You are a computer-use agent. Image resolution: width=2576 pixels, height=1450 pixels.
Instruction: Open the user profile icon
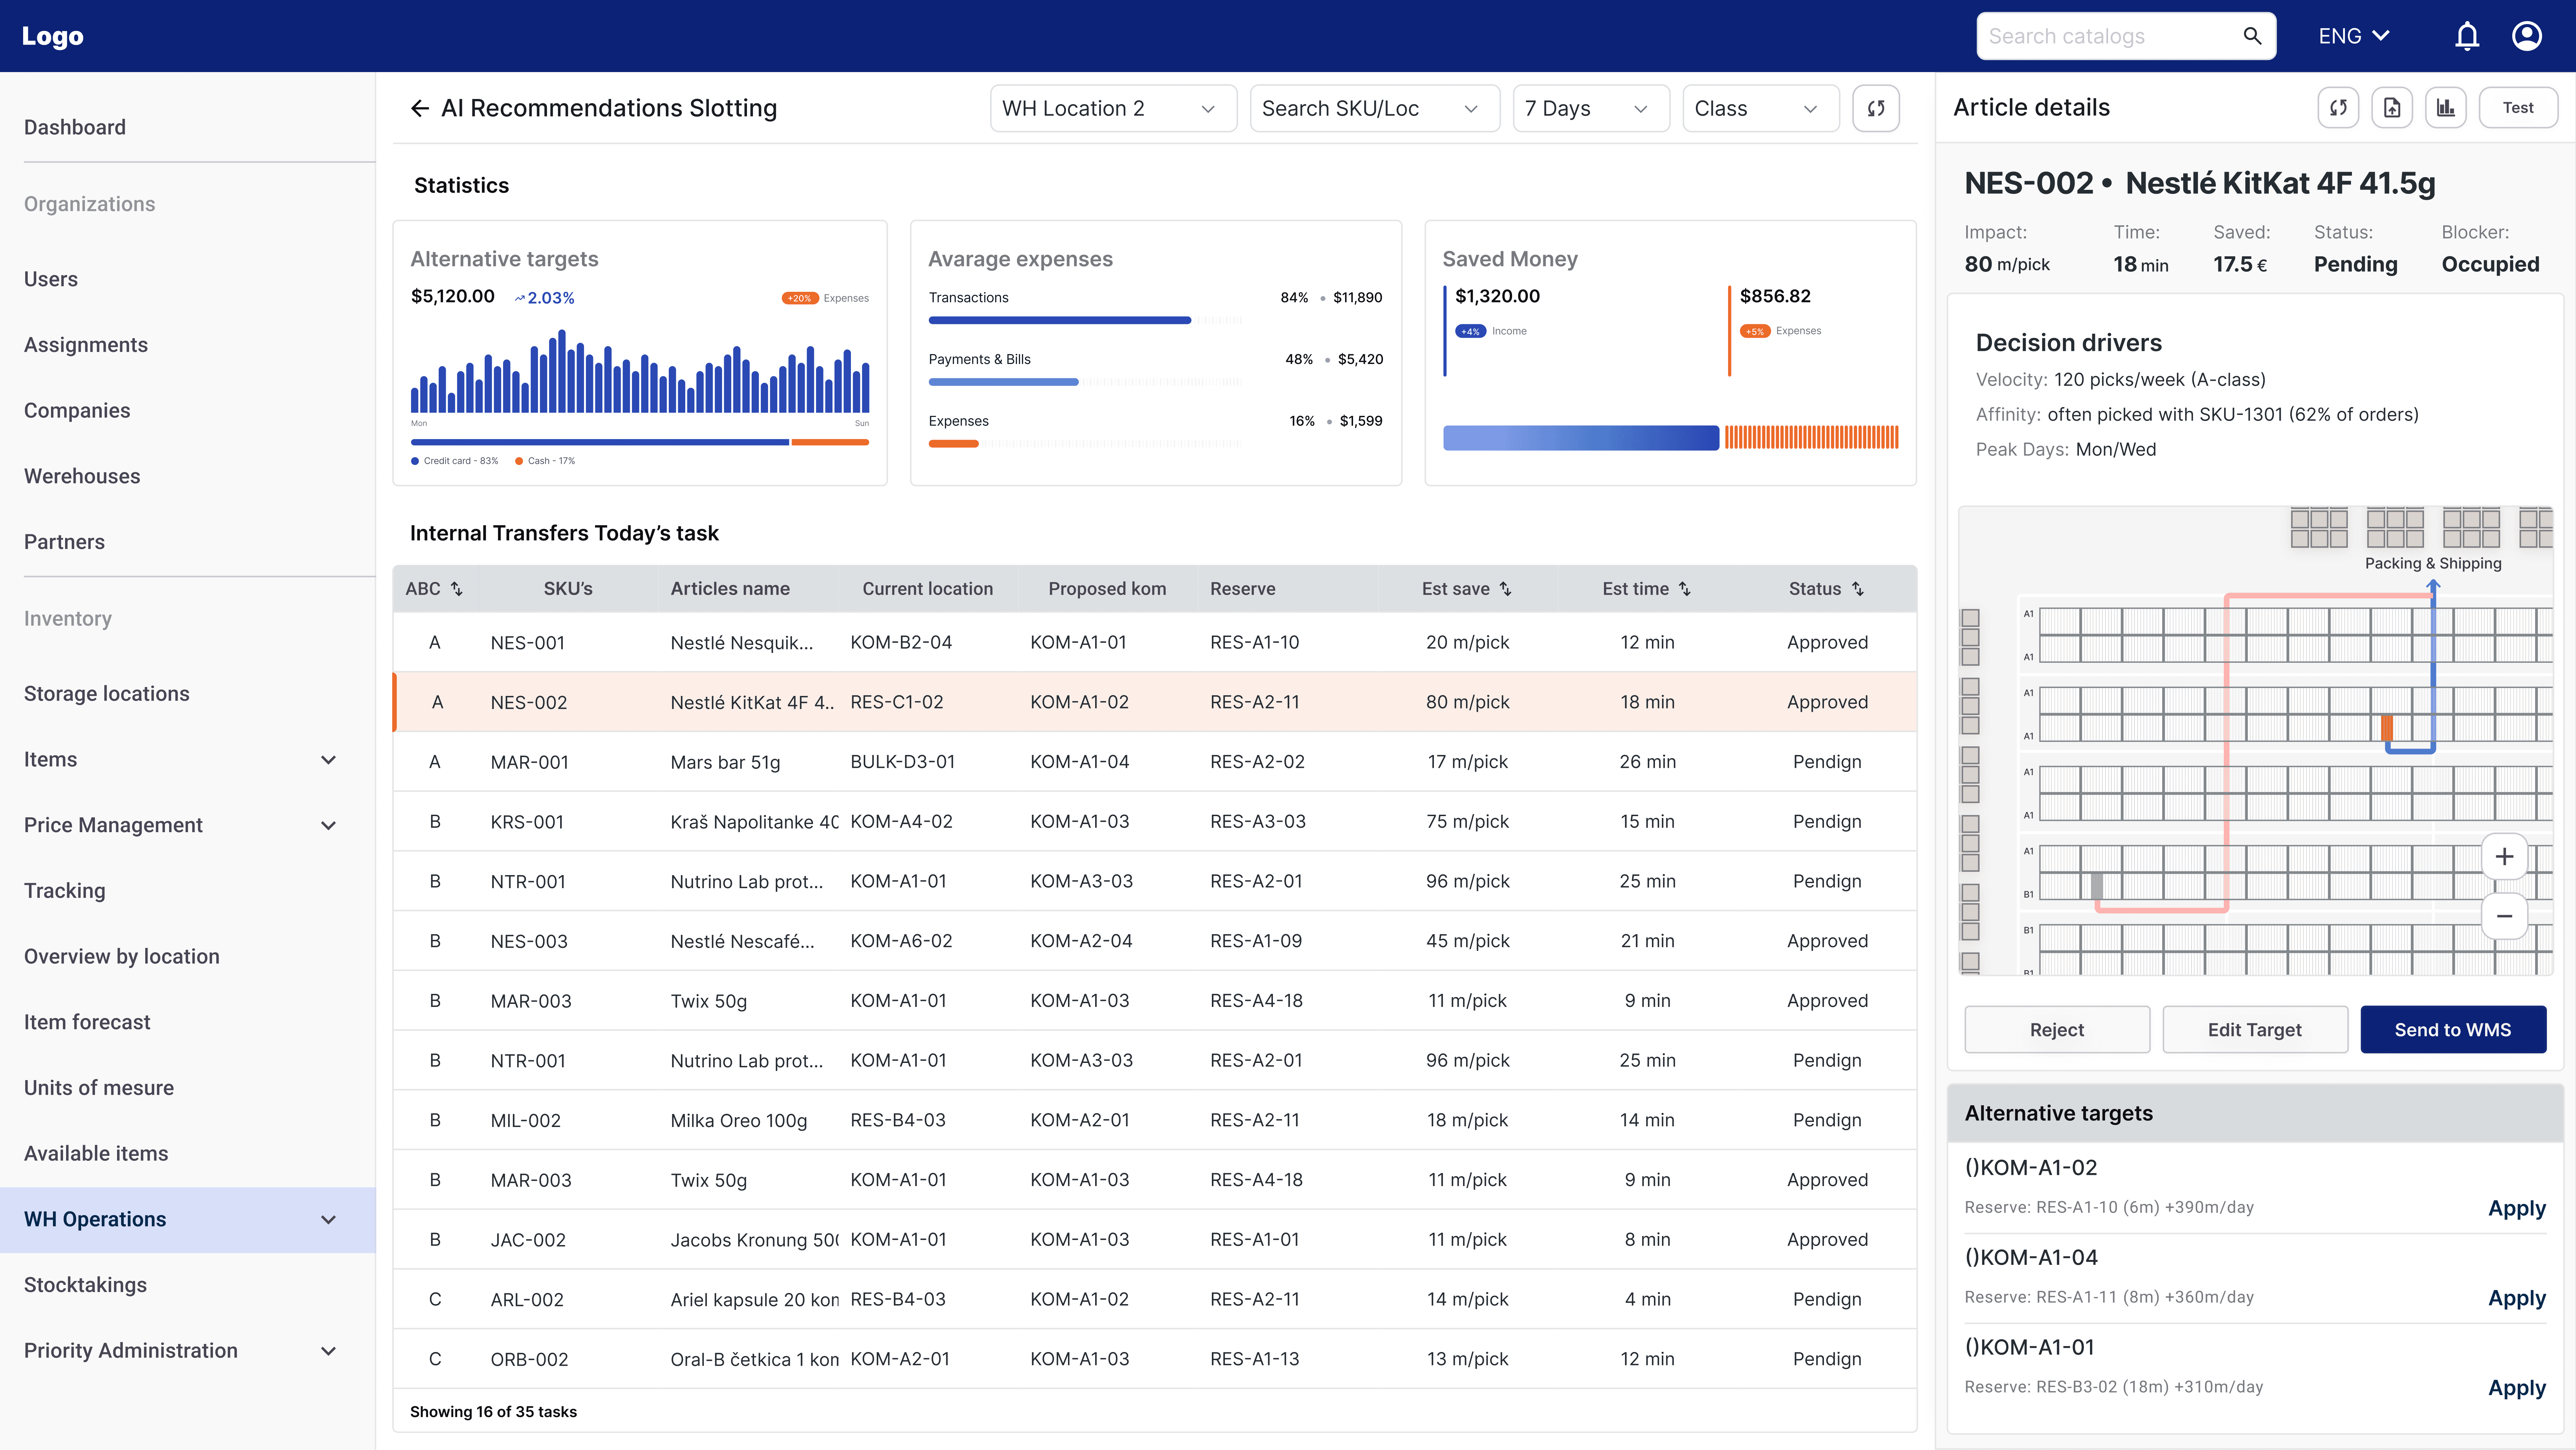[x=2527, y=36]
